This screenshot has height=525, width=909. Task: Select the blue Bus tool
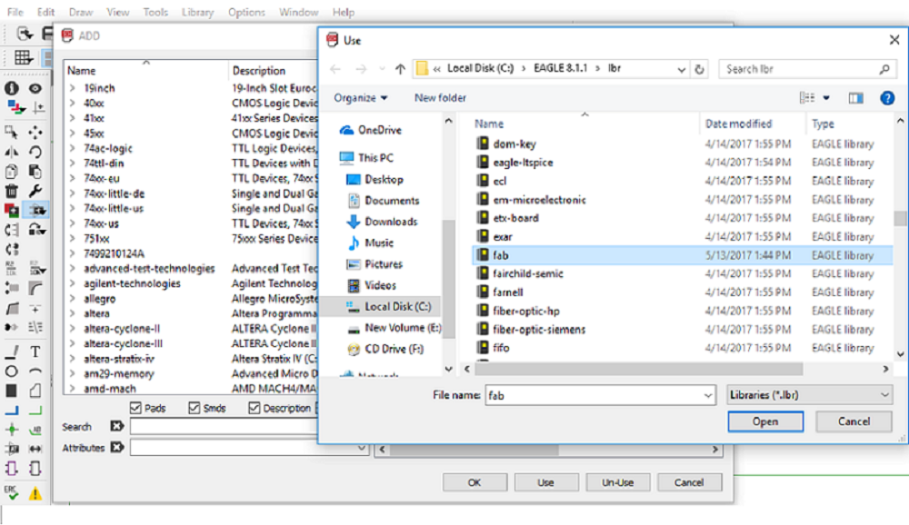[12, 411]
